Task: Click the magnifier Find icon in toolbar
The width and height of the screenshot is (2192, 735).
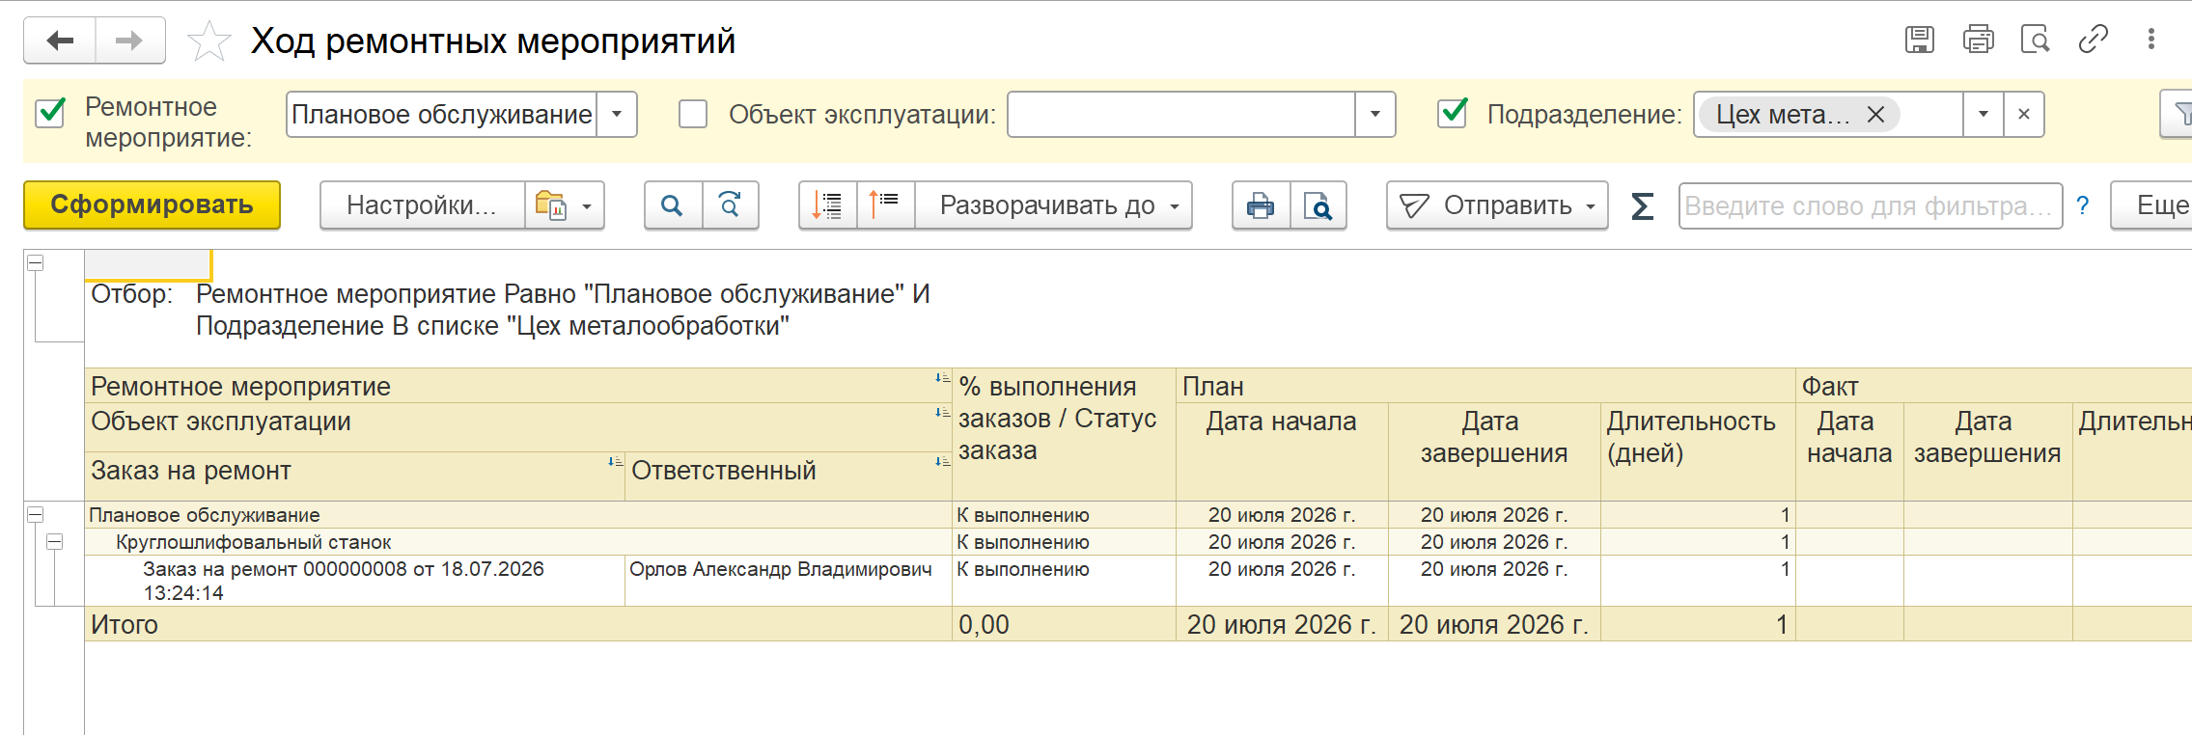Action: (673, 205)
